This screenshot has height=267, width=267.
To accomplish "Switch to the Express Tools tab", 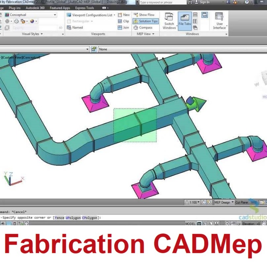I will tap(84, 8).
